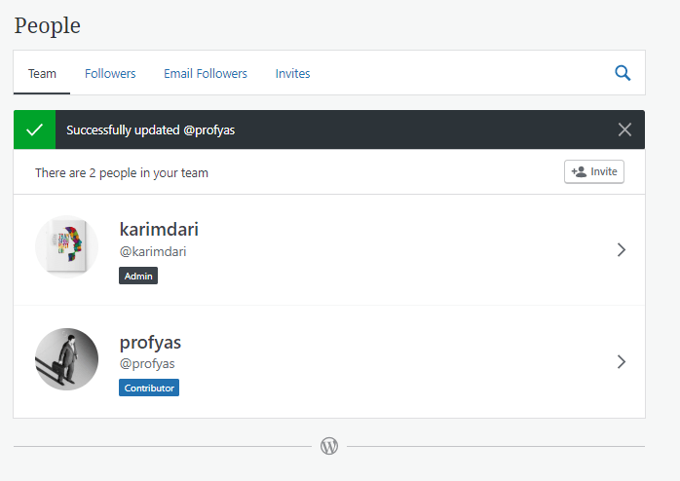Expand profyas's user details chevron
This screenshot has height=481, width=680.
point(622,362)
